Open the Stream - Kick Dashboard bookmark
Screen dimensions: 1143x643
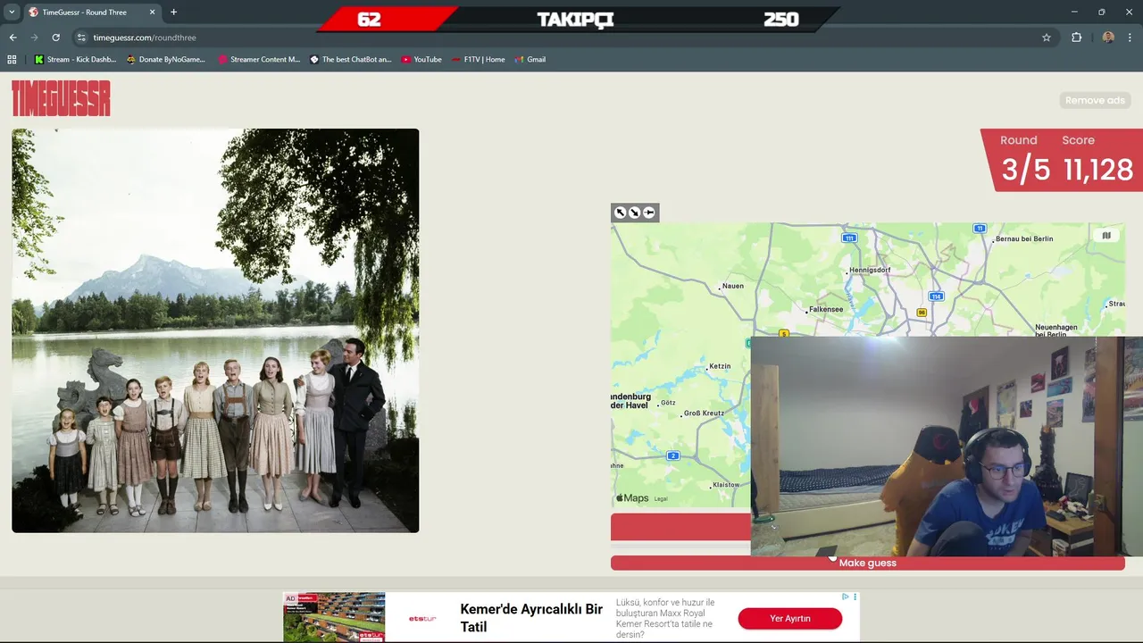point(75,60)
